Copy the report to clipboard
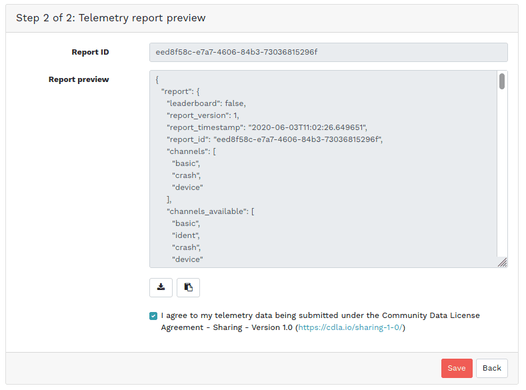The height and width of the screenshot is (390, 526). pyautogui.click(x=188, y=287)
